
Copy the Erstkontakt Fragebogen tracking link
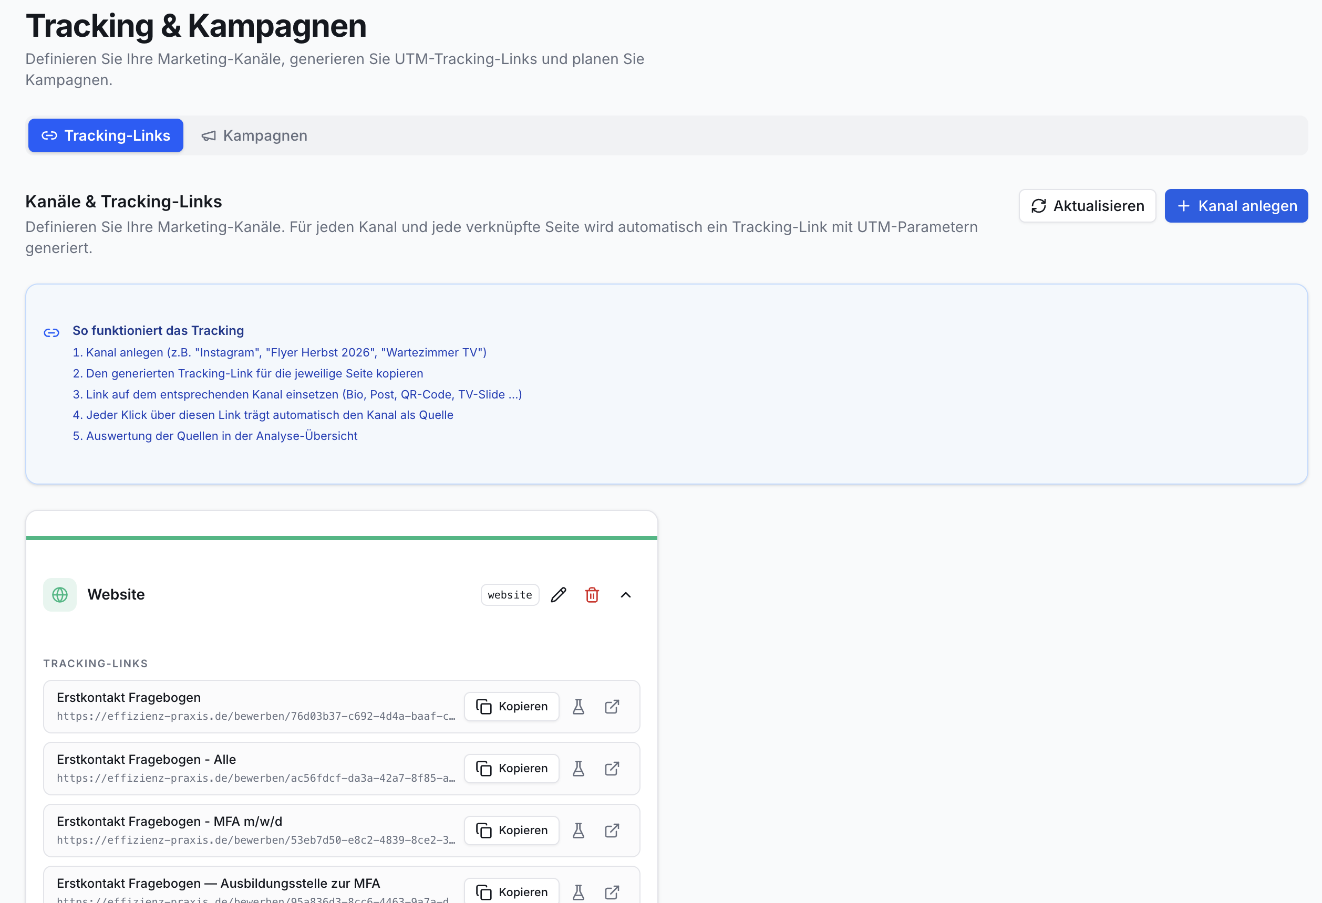coord(512,706)
